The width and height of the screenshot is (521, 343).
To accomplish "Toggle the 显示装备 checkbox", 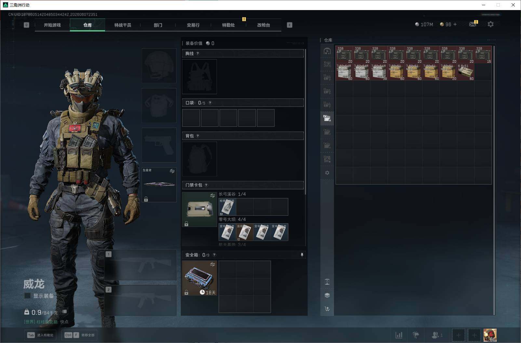I will click(27, 296).
